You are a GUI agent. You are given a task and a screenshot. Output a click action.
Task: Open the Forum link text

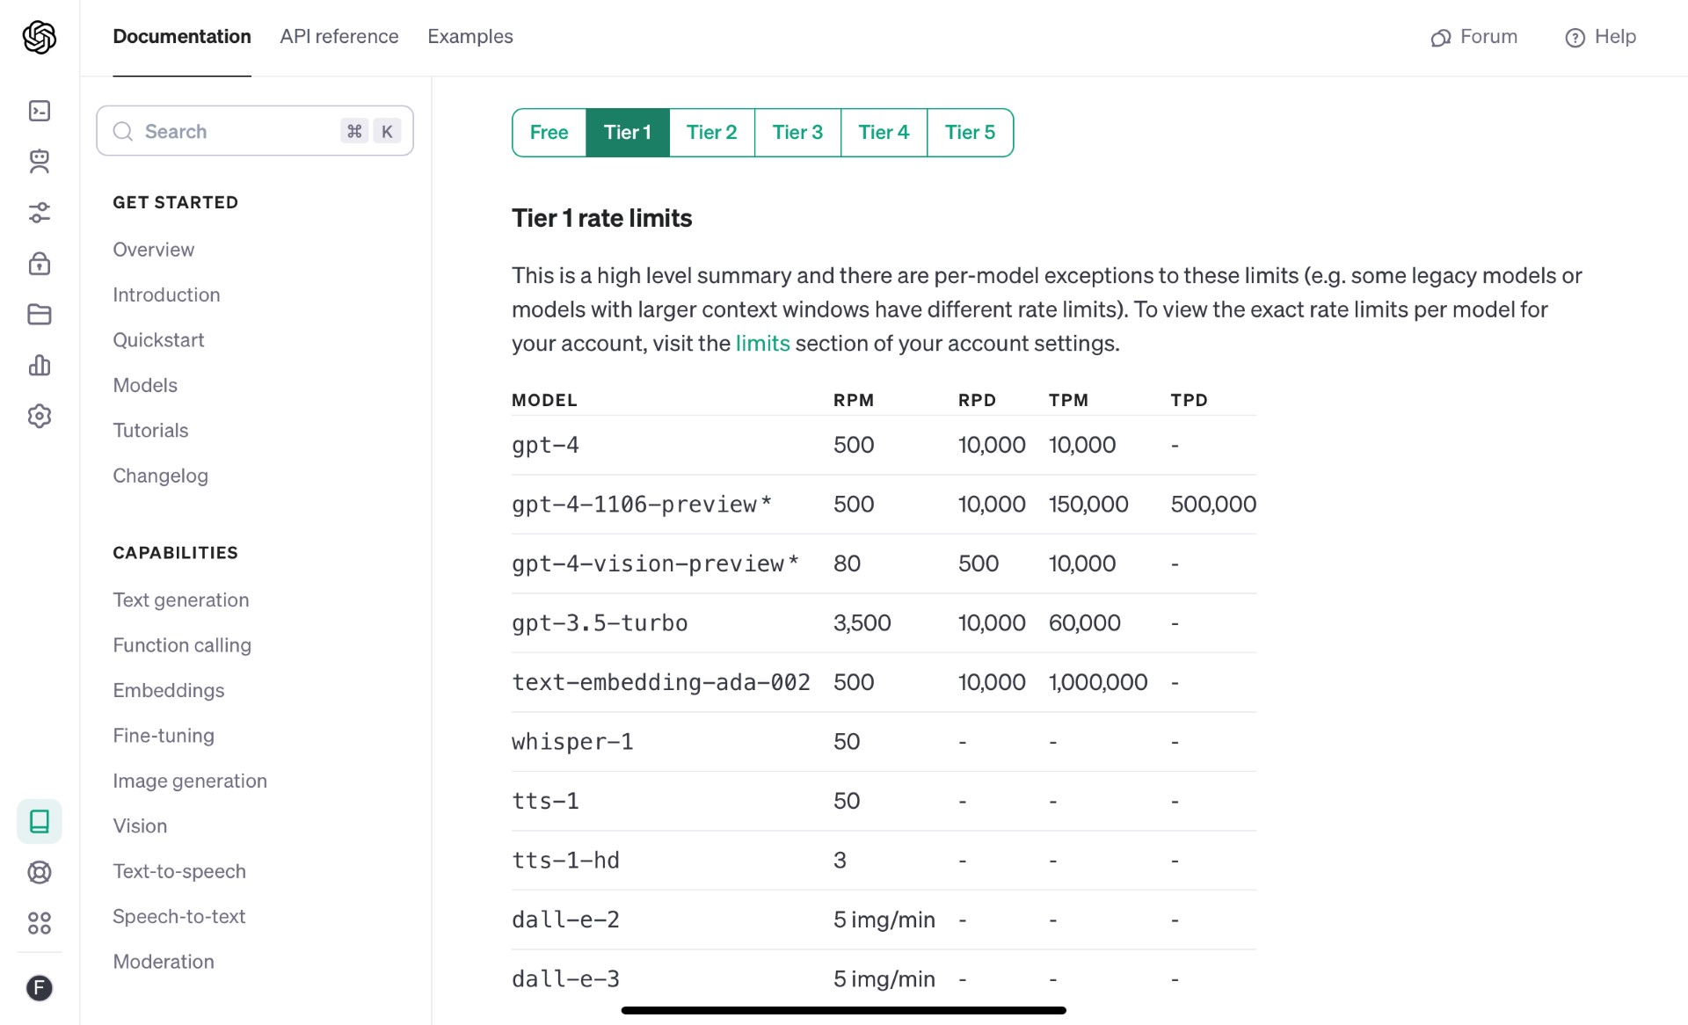coord(1488,36)
